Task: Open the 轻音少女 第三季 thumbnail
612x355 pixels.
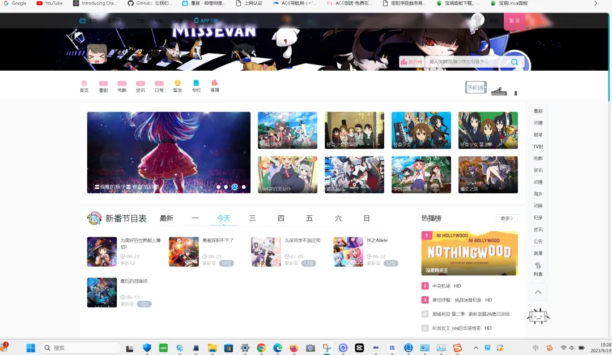Action: tap(488, 131)
